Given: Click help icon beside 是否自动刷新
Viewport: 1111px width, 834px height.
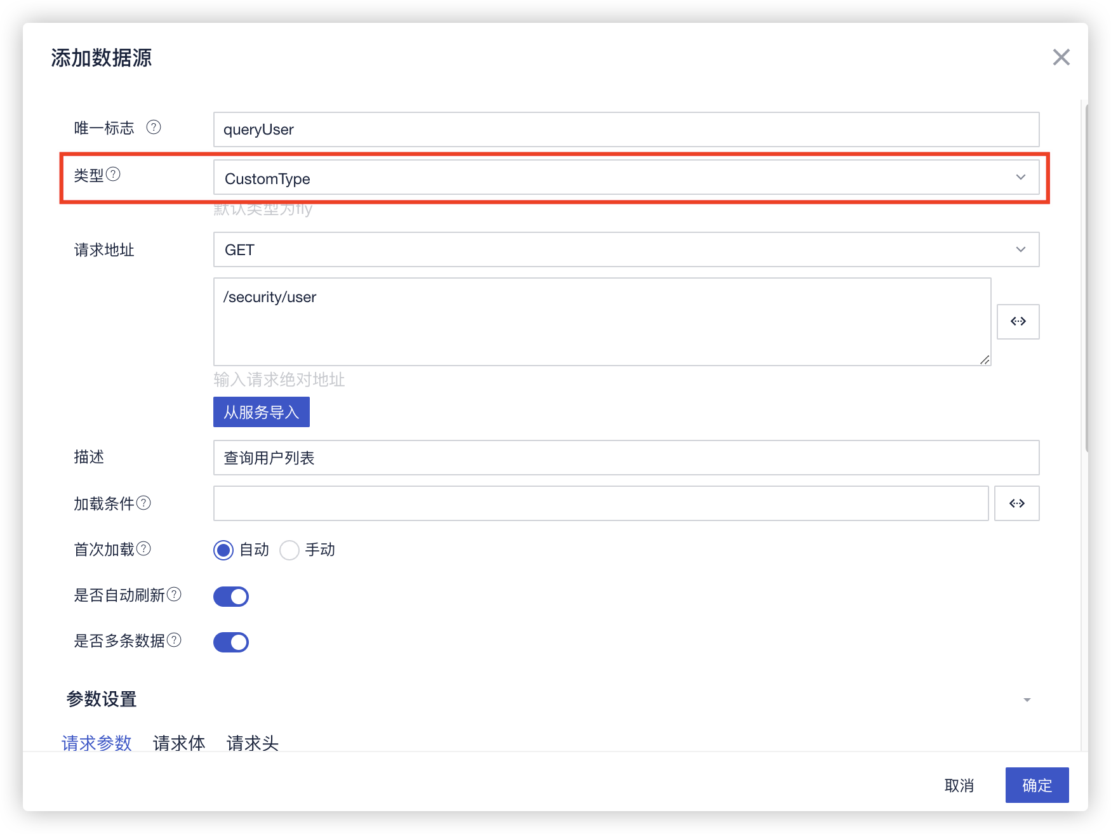Looking at the screenshot, I should click(x=174, y=595).
